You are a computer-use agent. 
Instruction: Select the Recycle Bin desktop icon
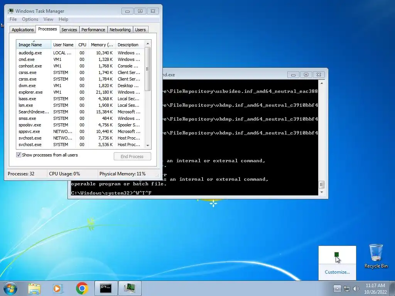pyautogui.click(x=376, y=256)
